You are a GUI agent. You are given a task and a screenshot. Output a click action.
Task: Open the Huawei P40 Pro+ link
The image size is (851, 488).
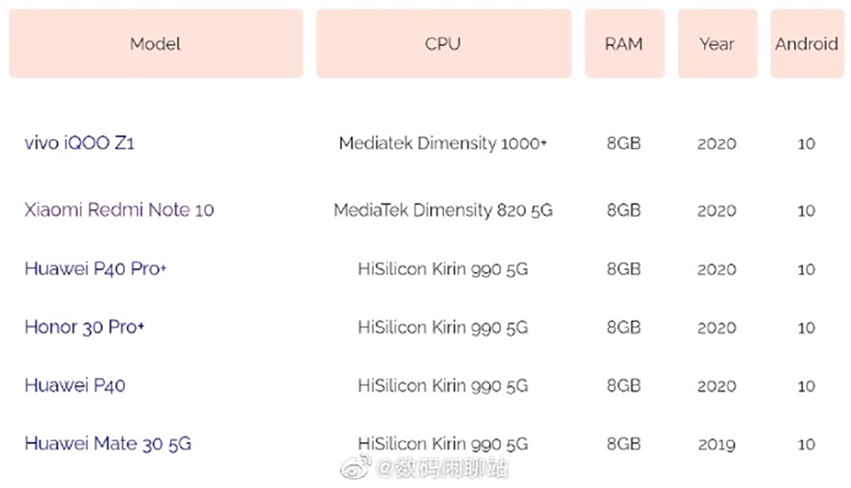coord(96,268)
